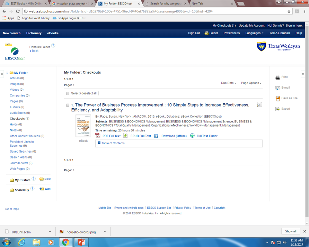This screenshot has height=247, width=309.
Task: Toggle the Select / deselect all checkbox
Action: 68,93
